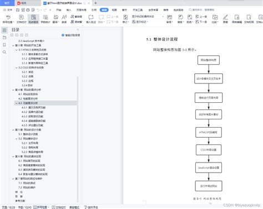Close the outline (目录) panel
This screenshot has height=209, width=263.
pos(78,29)
